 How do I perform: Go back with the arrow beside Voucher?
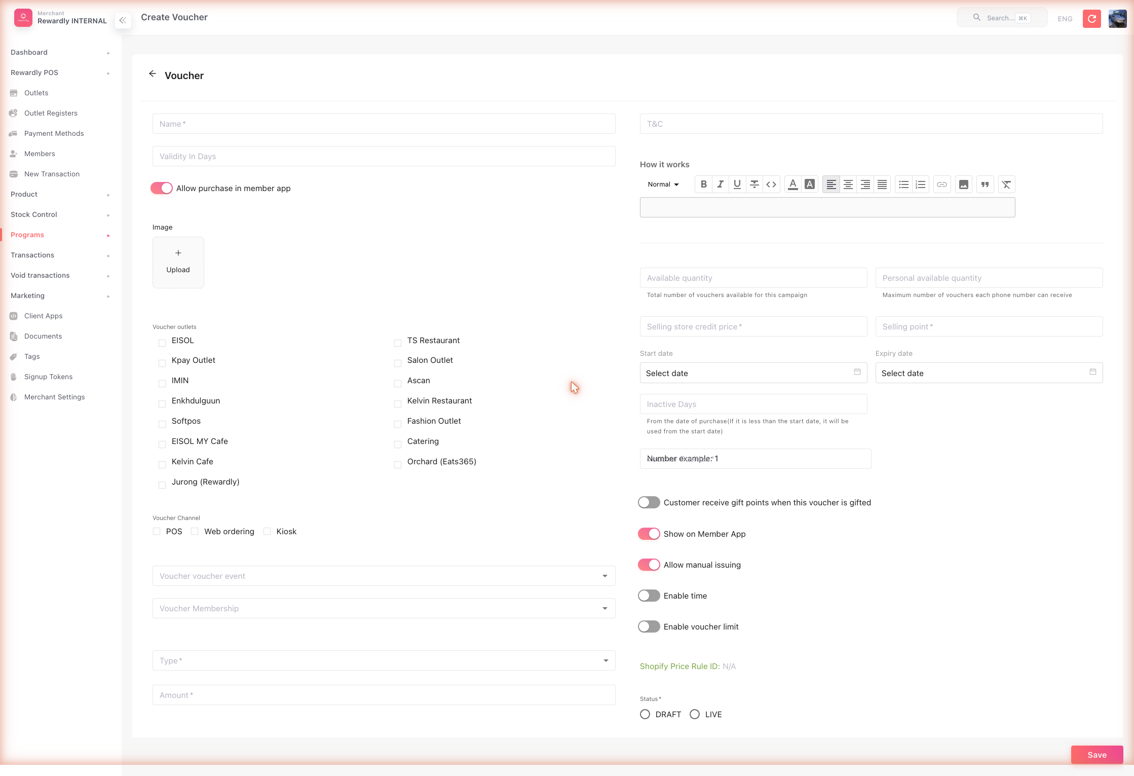coord(153,74)
